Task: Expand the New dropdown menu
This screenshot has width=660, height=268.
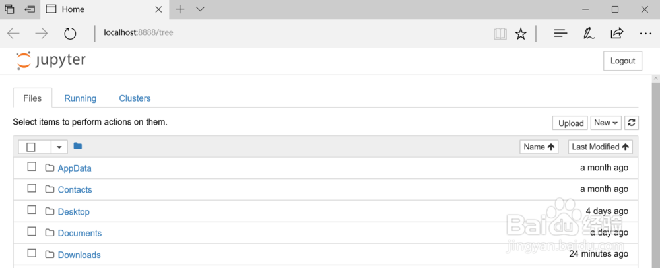Action: (606, 123)
